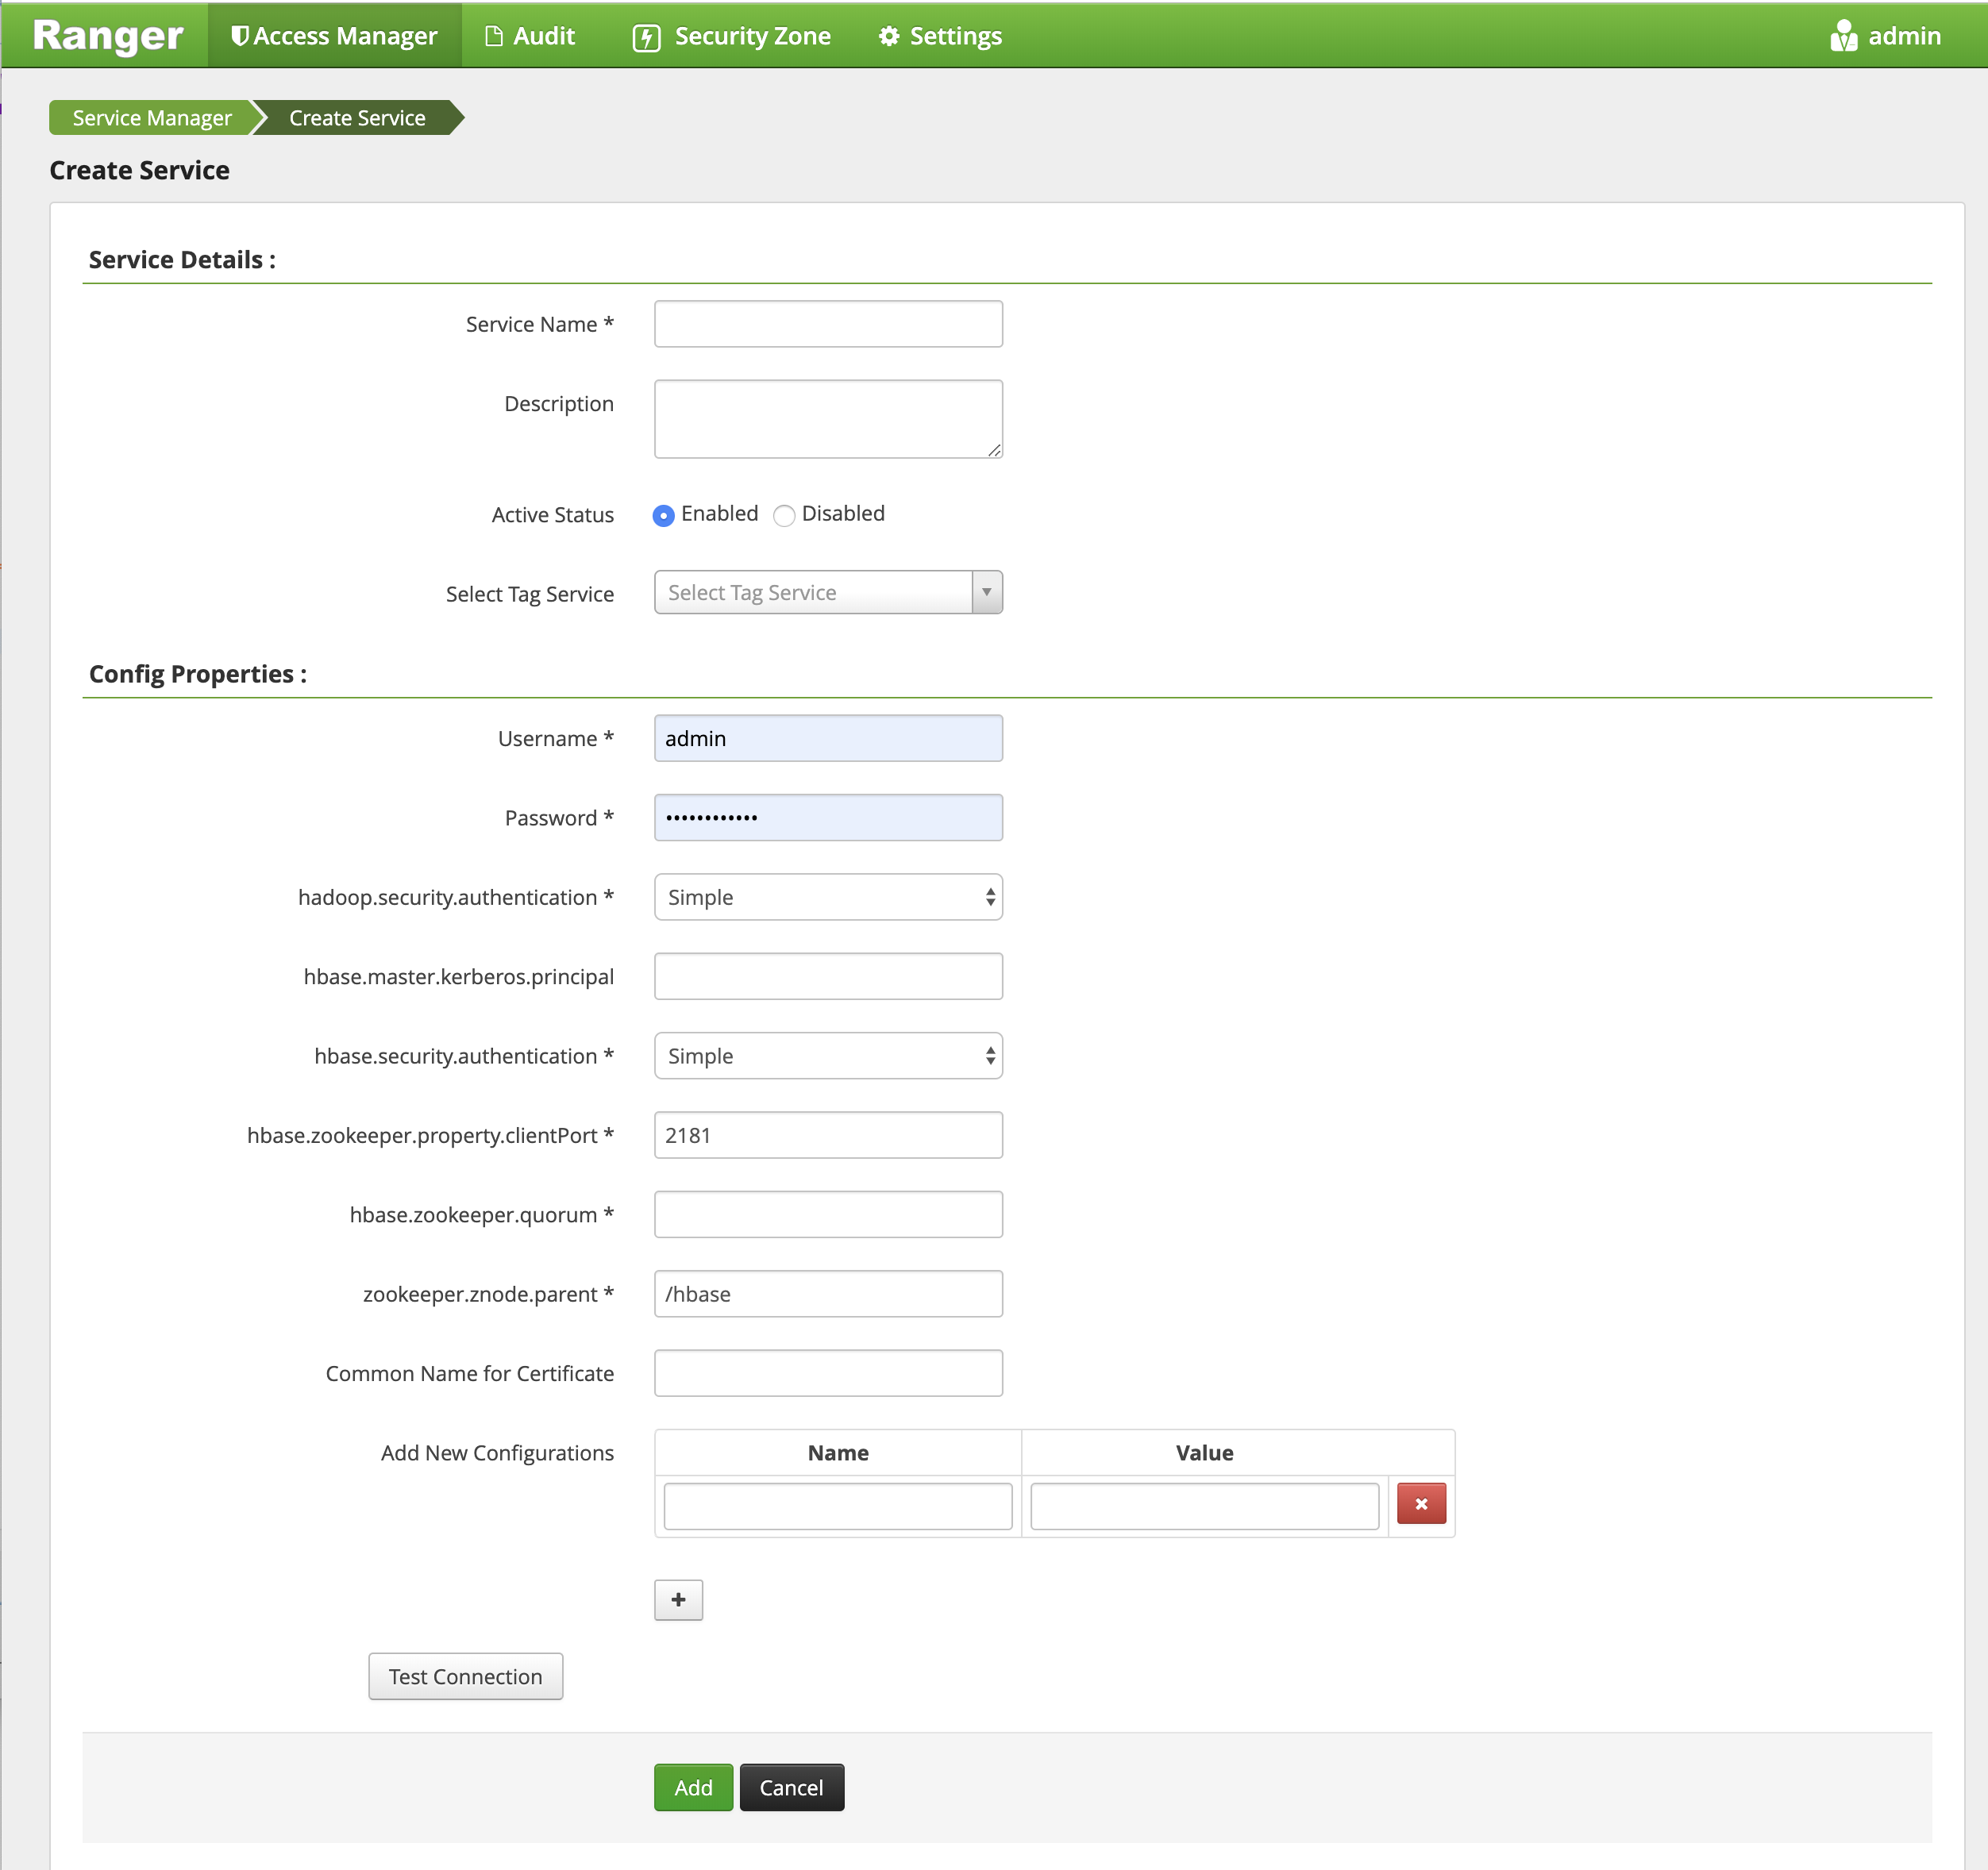Go to Service Manager breadcrumb
Image resolution: width=1988 pixels, height=1870 pixels.
point(152,118)
